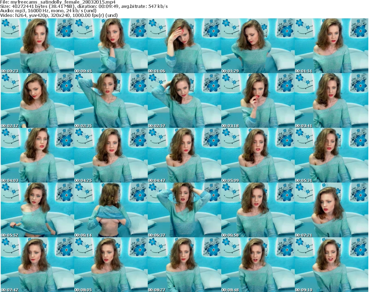Open the frame stamped 00:02:35
Screen dimensions: 369x292
[111, 100]
